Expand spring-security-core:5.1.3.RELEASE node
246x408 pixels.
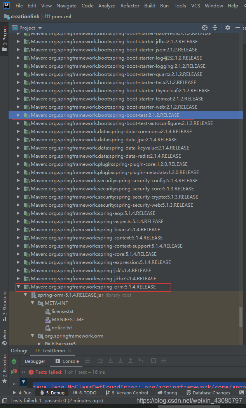click(x=18, y=189)
